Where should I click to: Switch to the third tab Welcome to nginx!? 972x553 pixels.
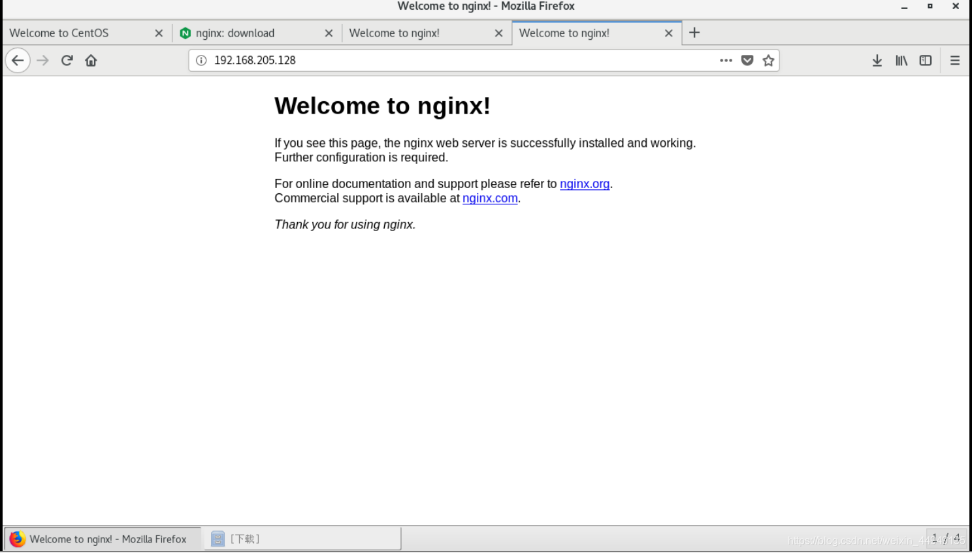(x=427, y=33)
